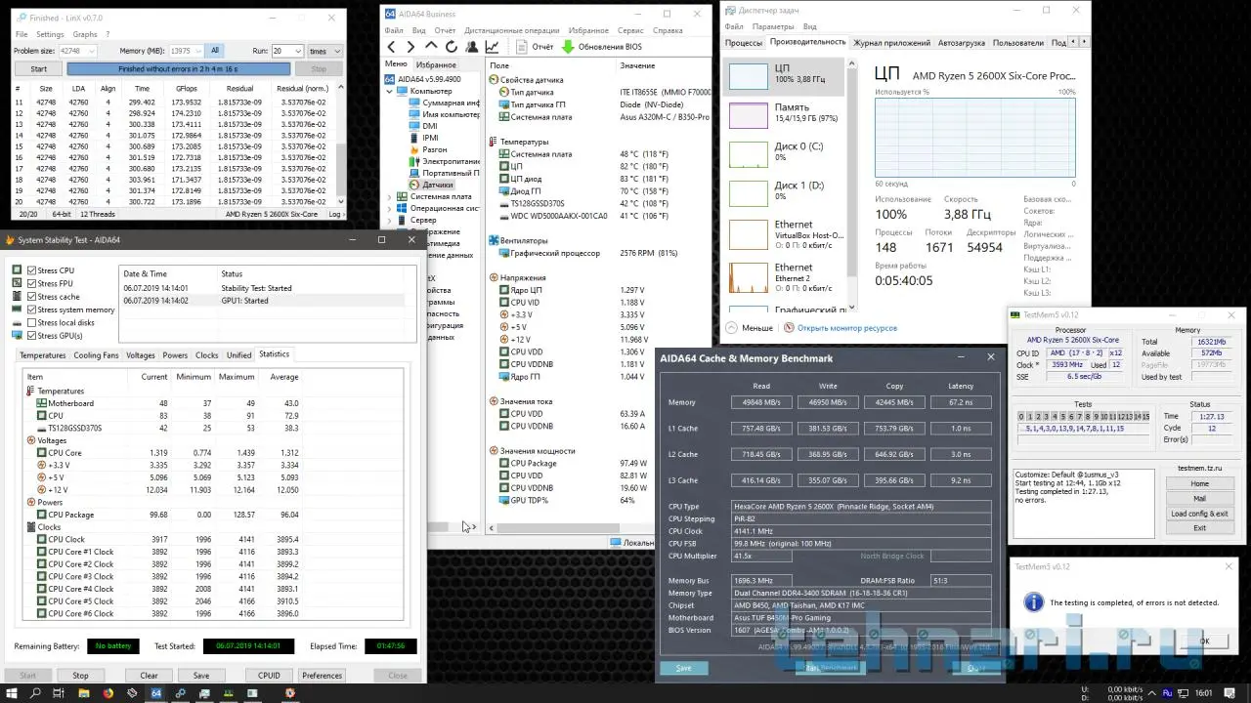Open Task View on the taskbar

(x=60, y=693)
